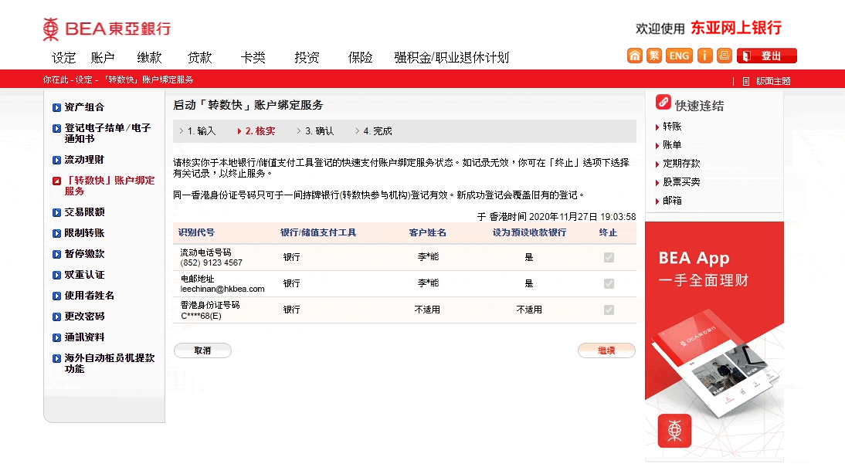Image resolution: width=845 pixels, height=474 pixels.
Task: Open the 缴款 menu
Action: (x=149, y=58)
